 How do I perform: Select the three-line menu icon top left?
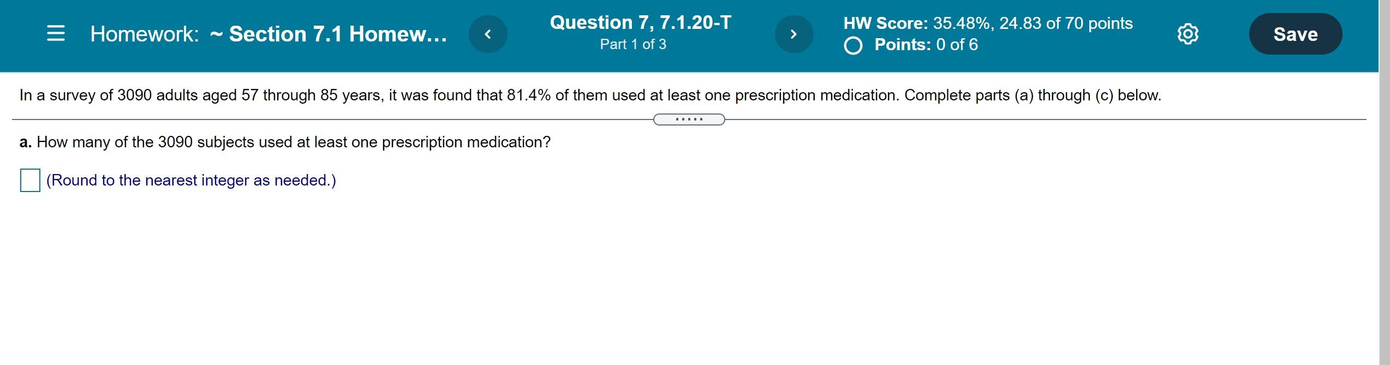(x=56, y=34)
